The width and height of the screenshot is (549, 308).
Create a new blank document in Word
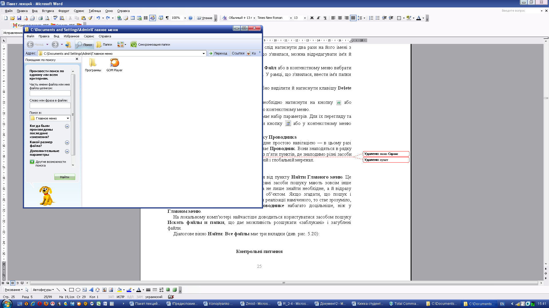(x=6, y=18)
